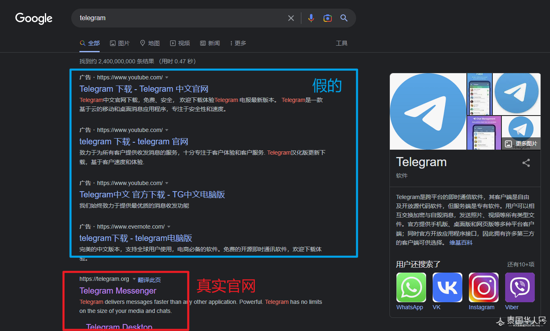Click the 维基百科 Wikipedia link
Image resolution: width=550 pixels, height=331 pixels.
click(x=461, y=243)
